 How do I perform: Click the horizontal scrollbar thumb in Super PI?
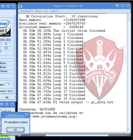[77, 135]
